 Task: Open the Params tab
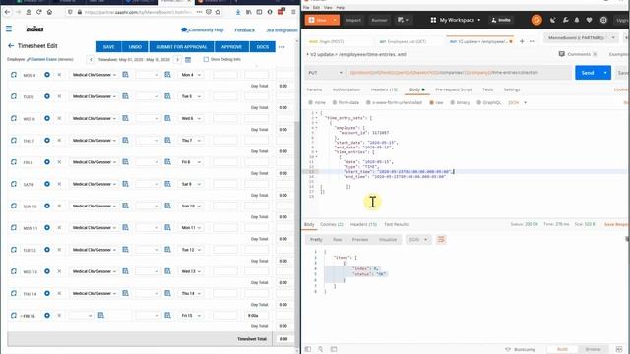click(314, 89)
